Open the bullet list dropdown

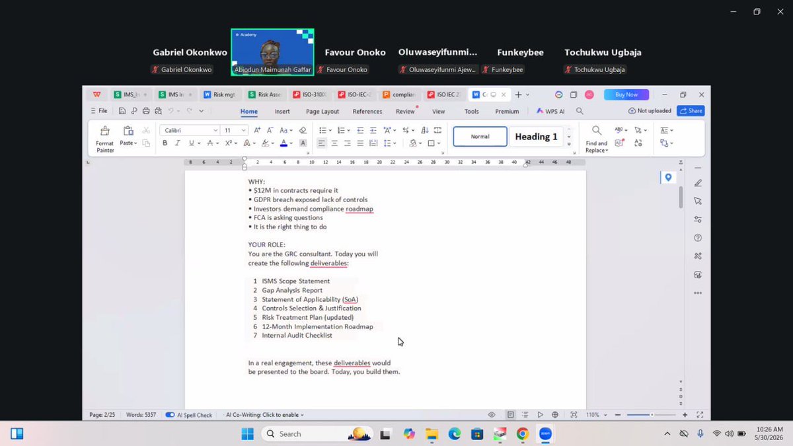pyautogui.click(x=329, y=131)
